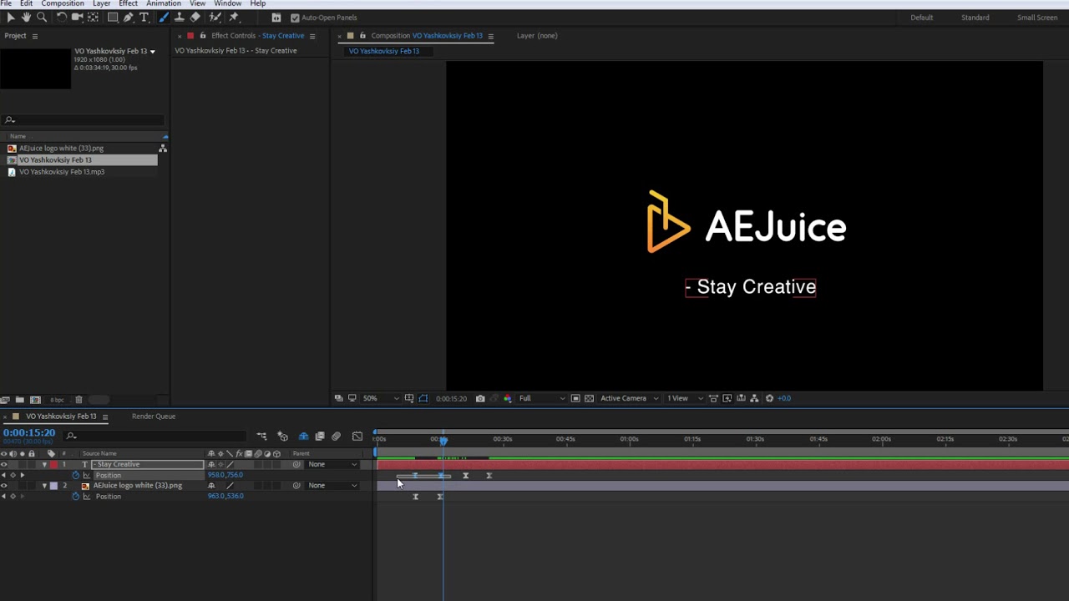Select the Eraser tool
The height and width of the screenshot is (601, 1069).
195,17
